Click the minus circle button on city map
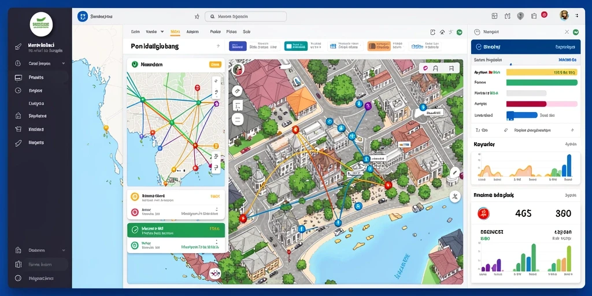Screen dimensions: 592x296 point(238,120)
